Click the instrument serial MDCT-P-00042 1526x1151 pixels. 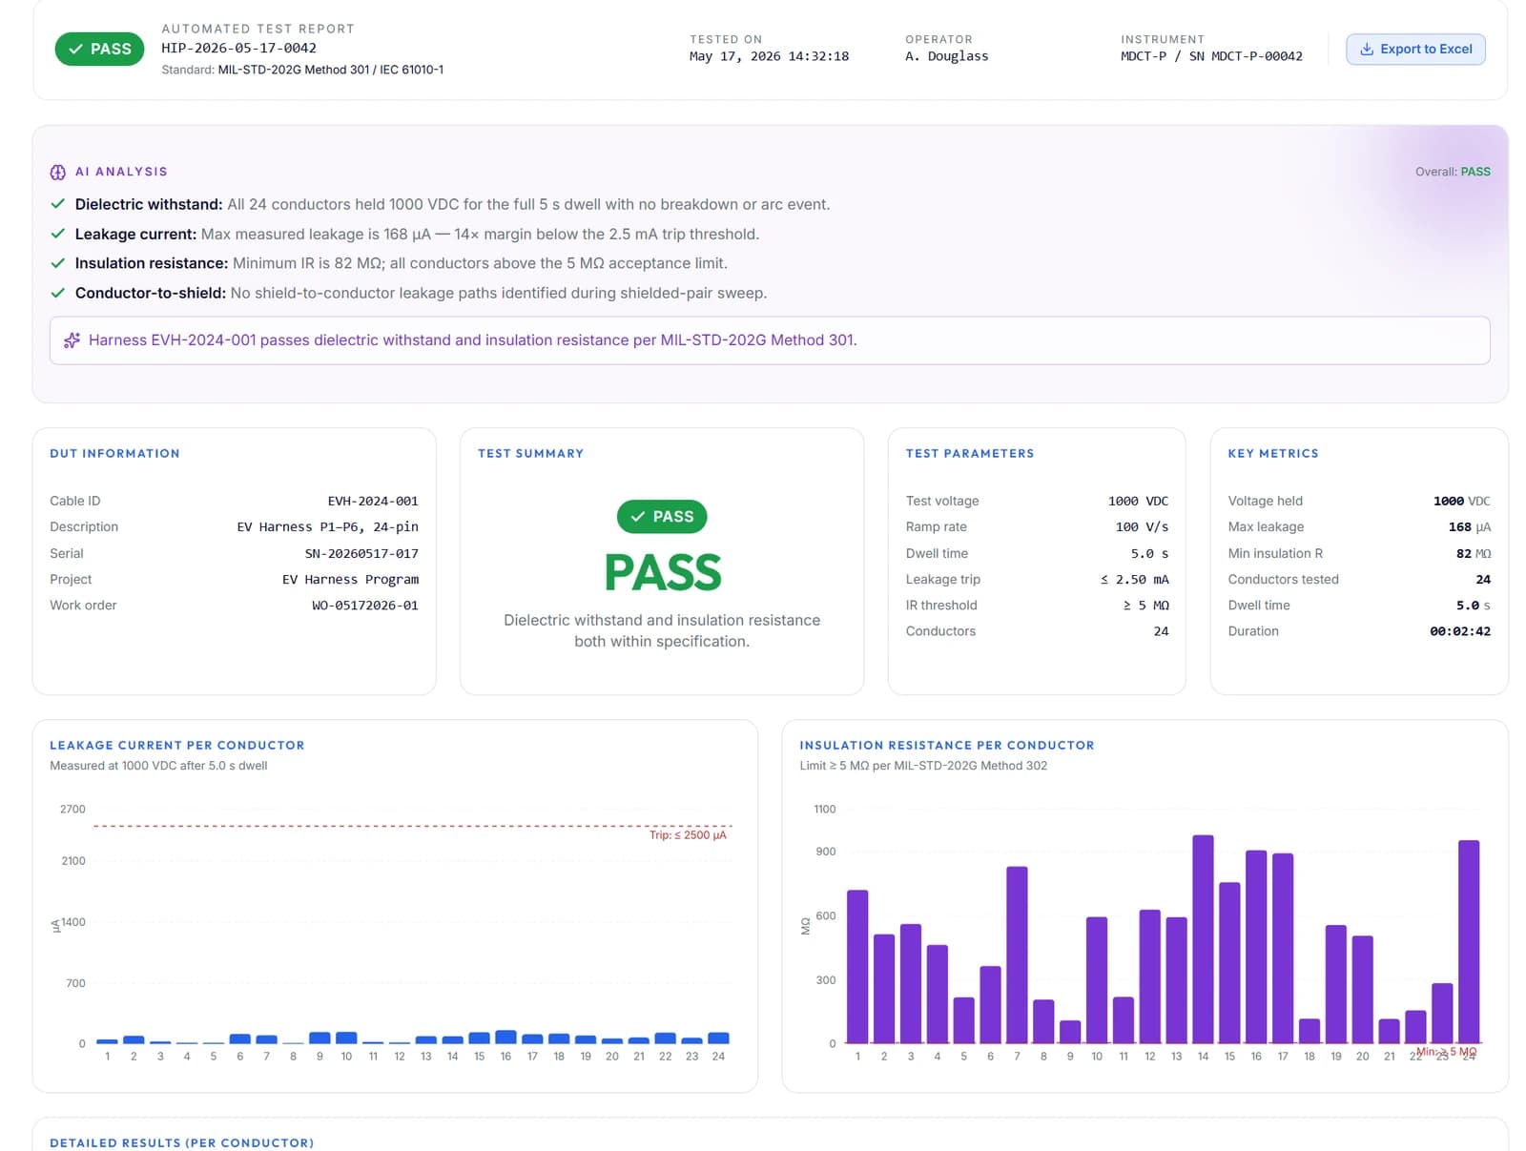pos(1256,56)
